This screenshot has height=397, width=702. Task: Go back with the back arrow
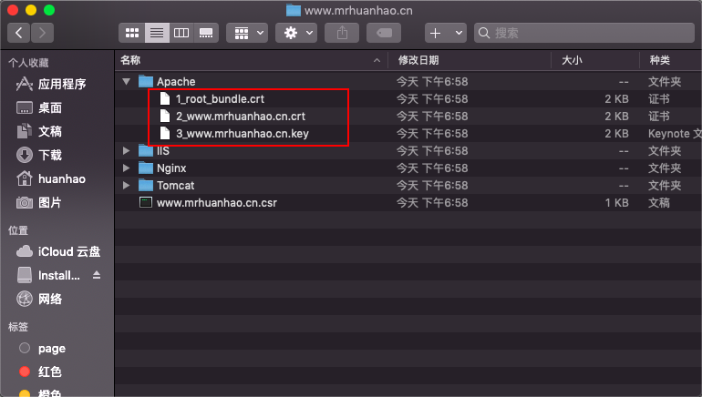(19, 33)
